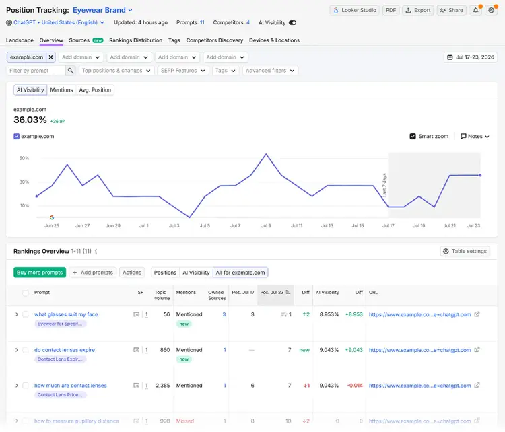Click Buy more prompts button

coord(40,273)
